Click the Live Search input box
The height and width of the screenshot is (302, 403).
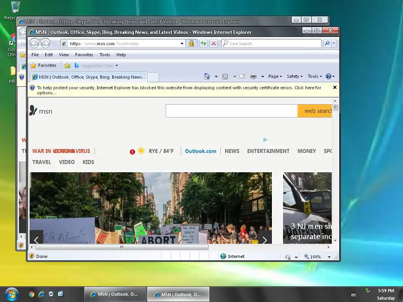(271, 43)
